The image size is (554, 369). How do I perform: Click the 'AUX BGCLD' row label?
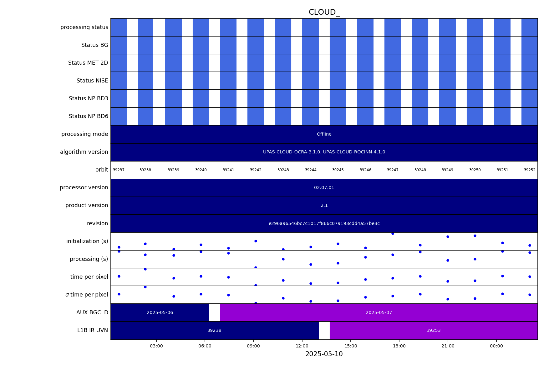coord(92,312)
